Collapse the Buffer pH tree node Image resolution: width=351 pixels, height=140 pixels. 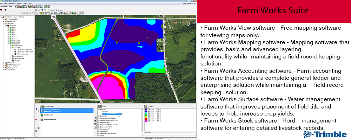click(98, 109)
